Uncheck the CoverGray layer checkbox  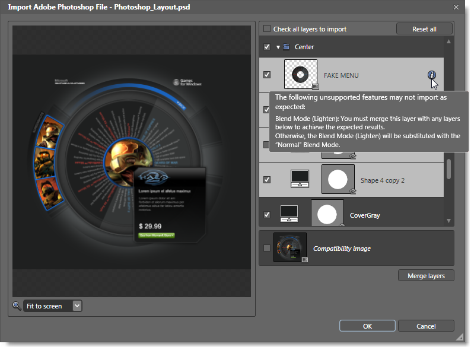pyautogui.click(x=267, y=215)
